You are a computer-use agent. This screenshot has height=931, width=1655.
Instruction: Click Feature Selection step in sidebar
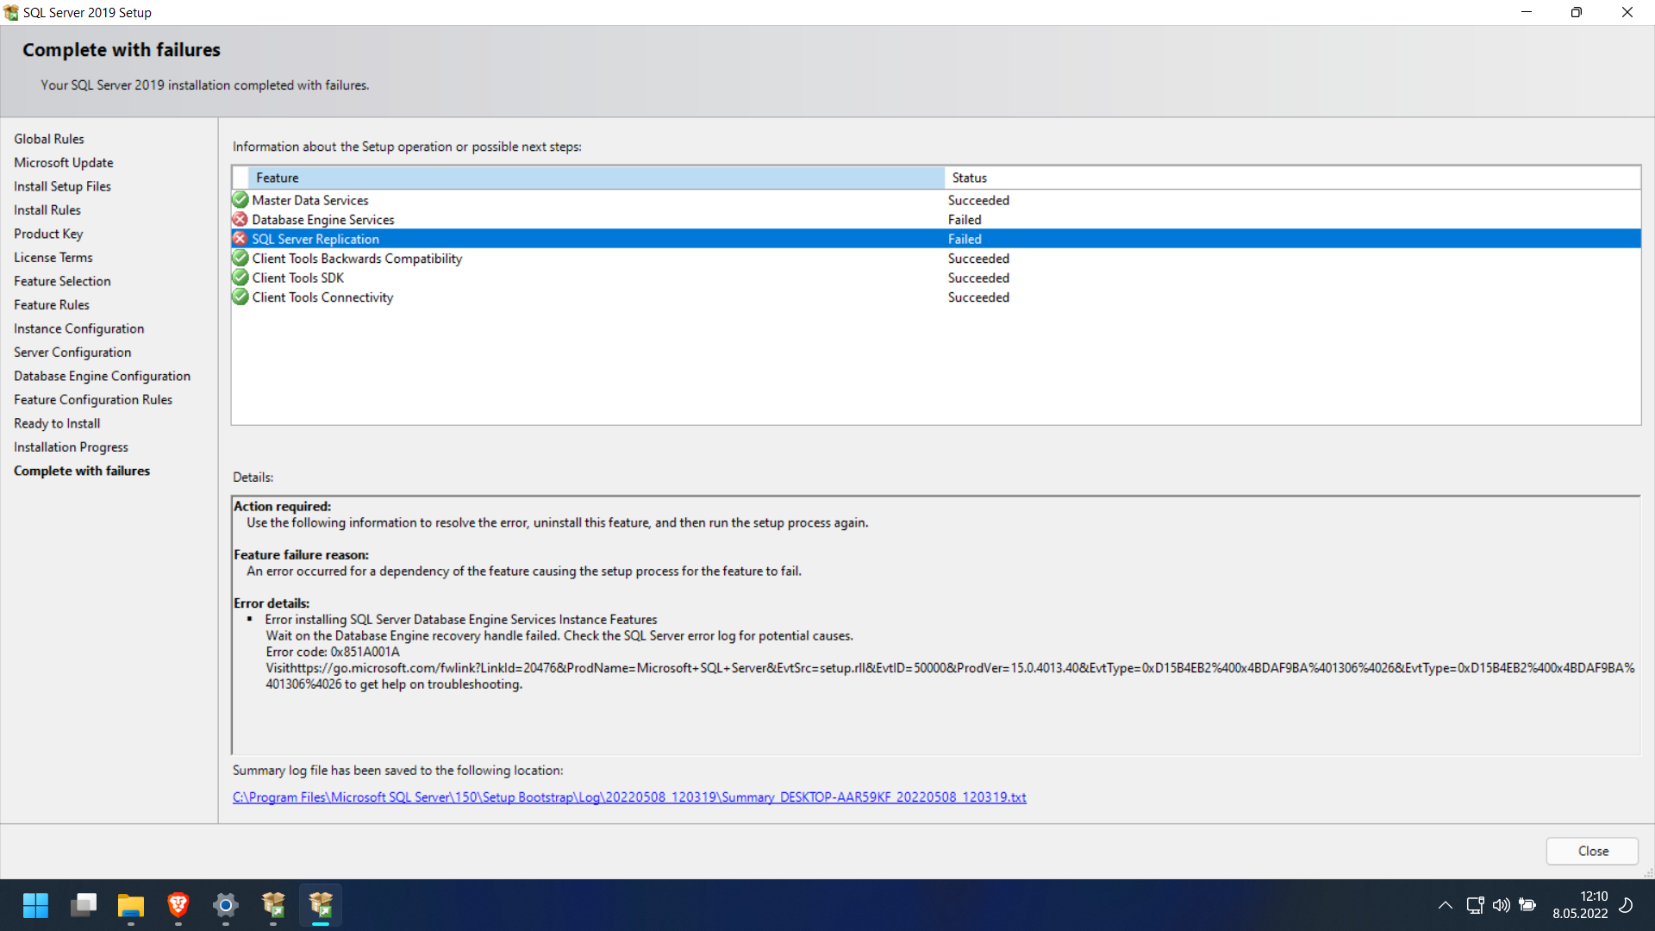[62, 281]
